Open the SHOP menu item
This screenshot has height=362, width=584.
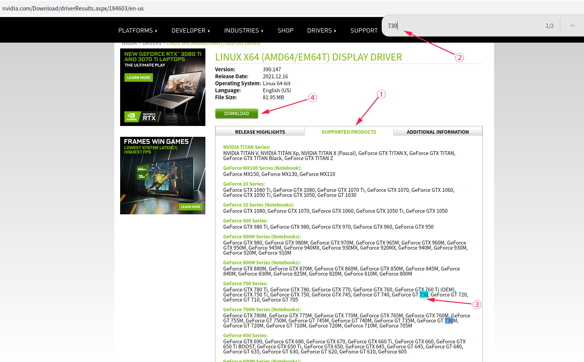point(285,31)
